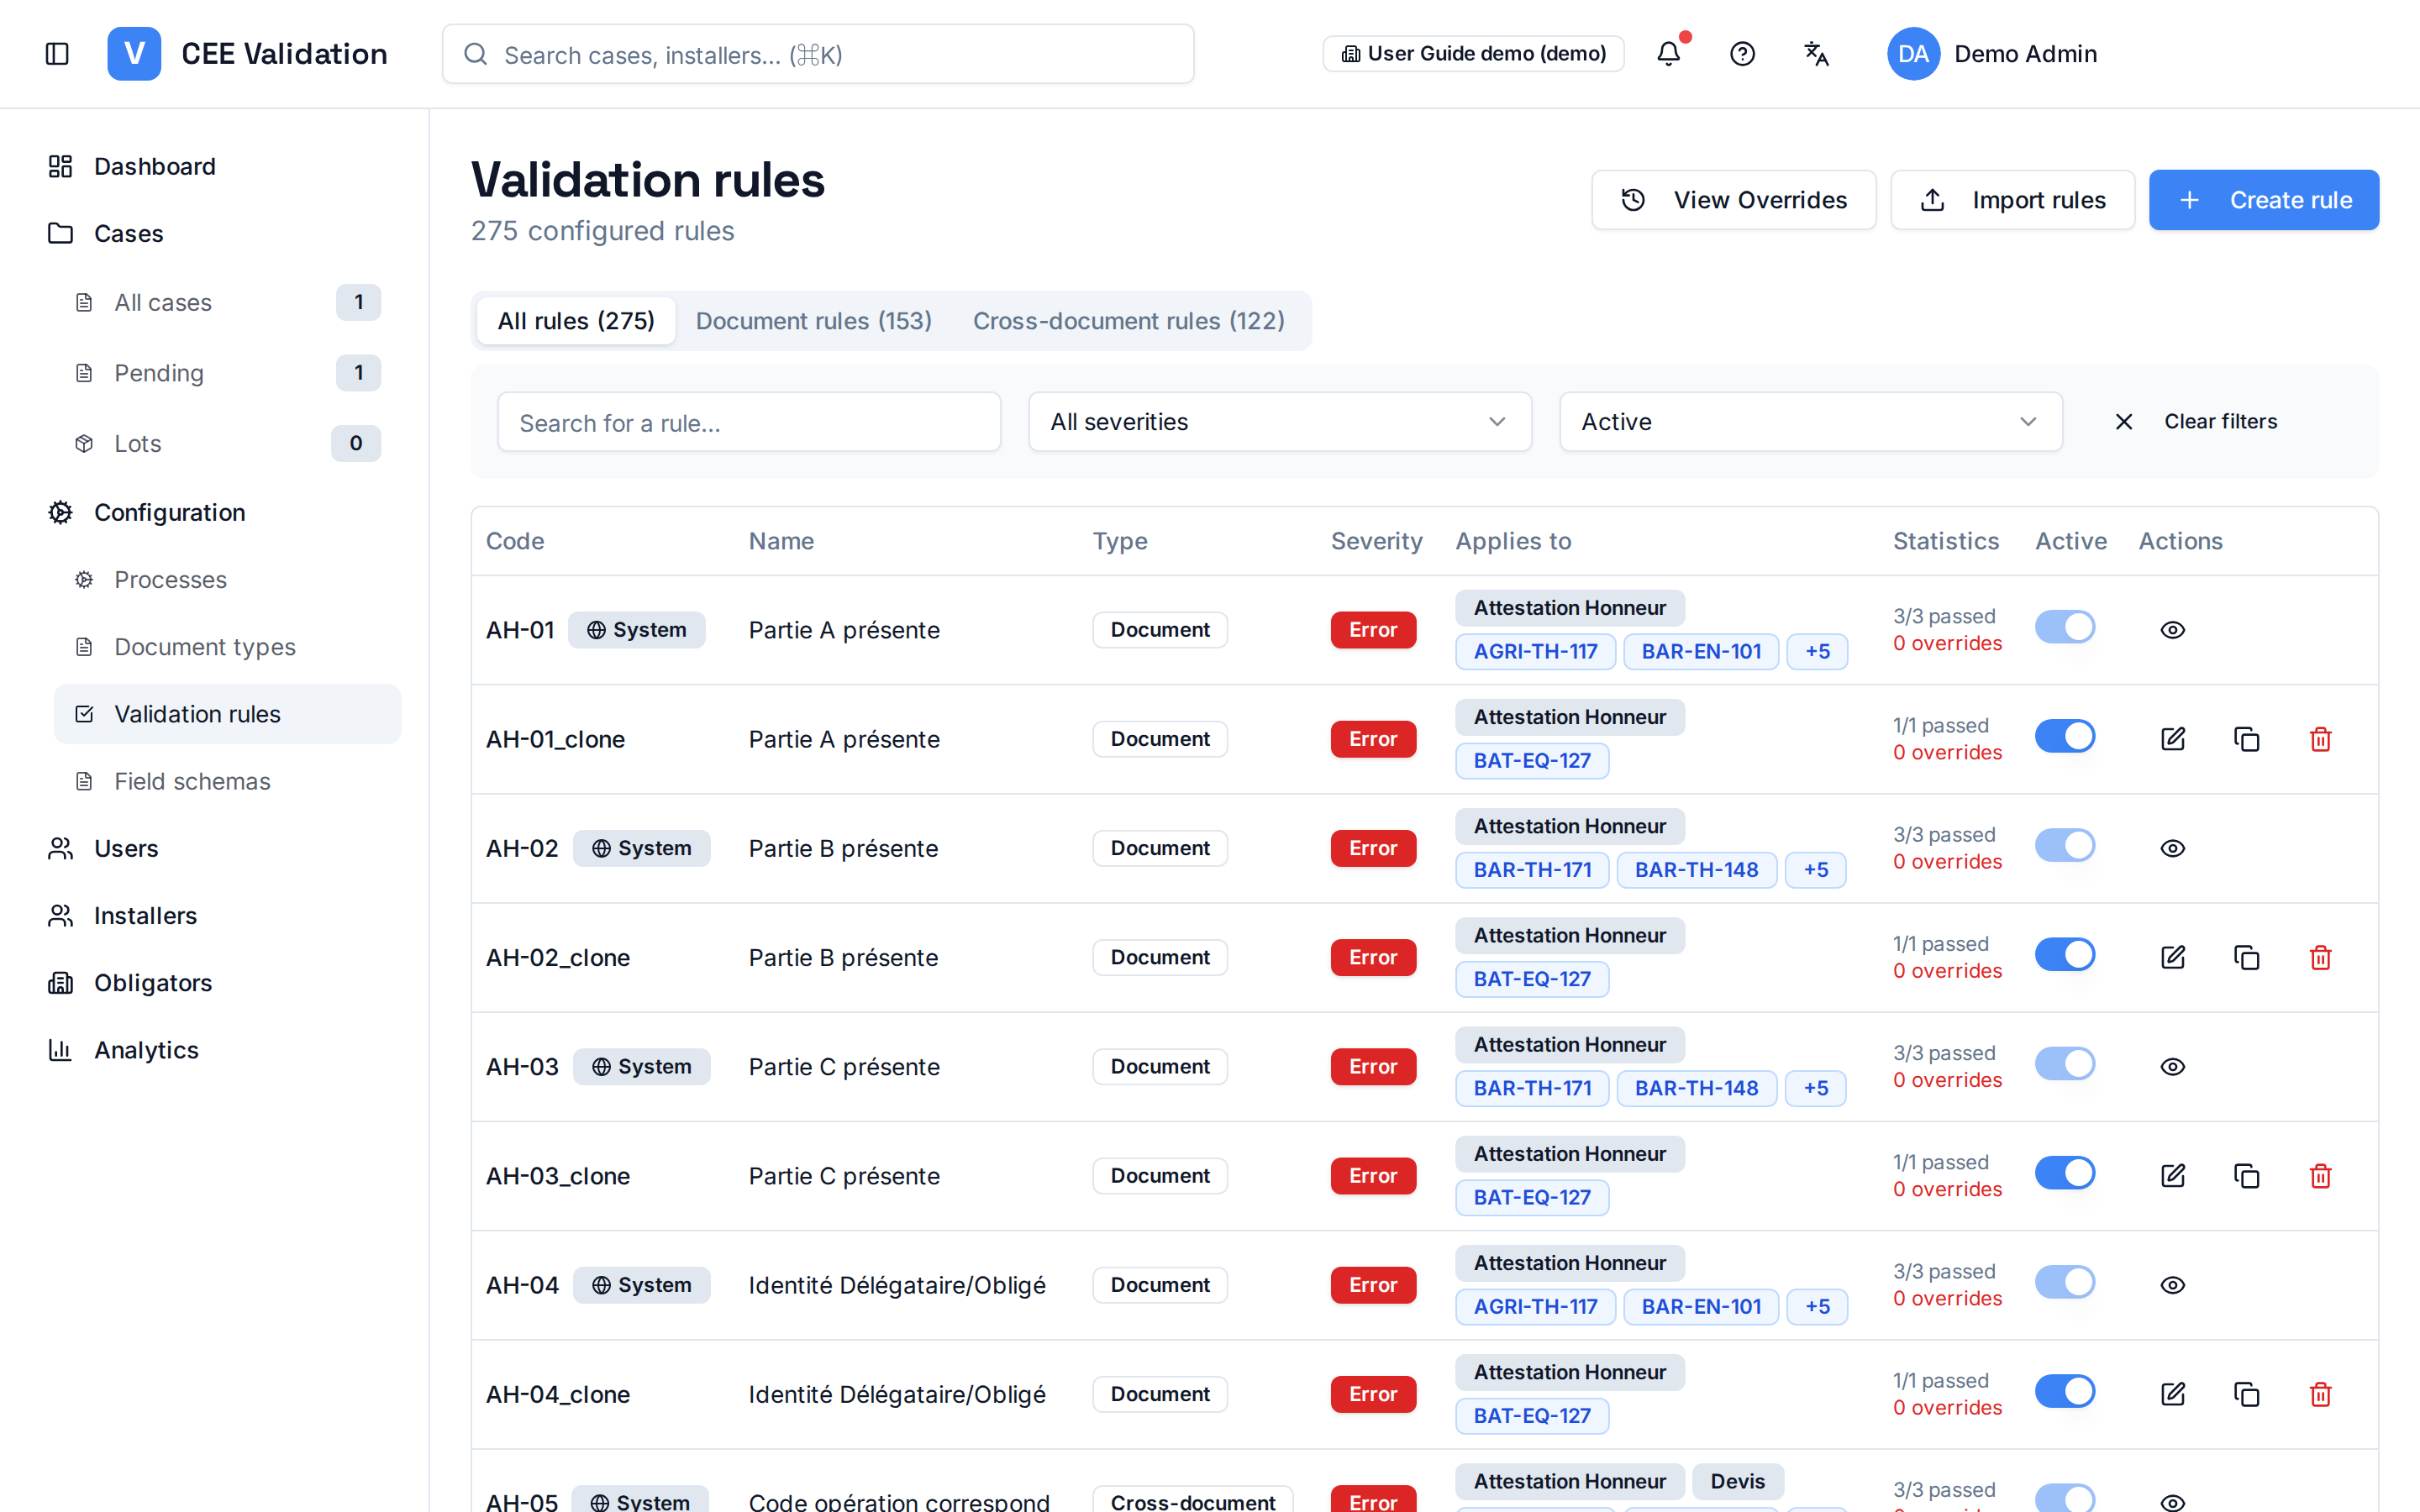Viewport: 2420px width, 1512px height.
Task: Open the User Guide demo organization selector
Action: pyautogui.click(x=1473, y=54)
